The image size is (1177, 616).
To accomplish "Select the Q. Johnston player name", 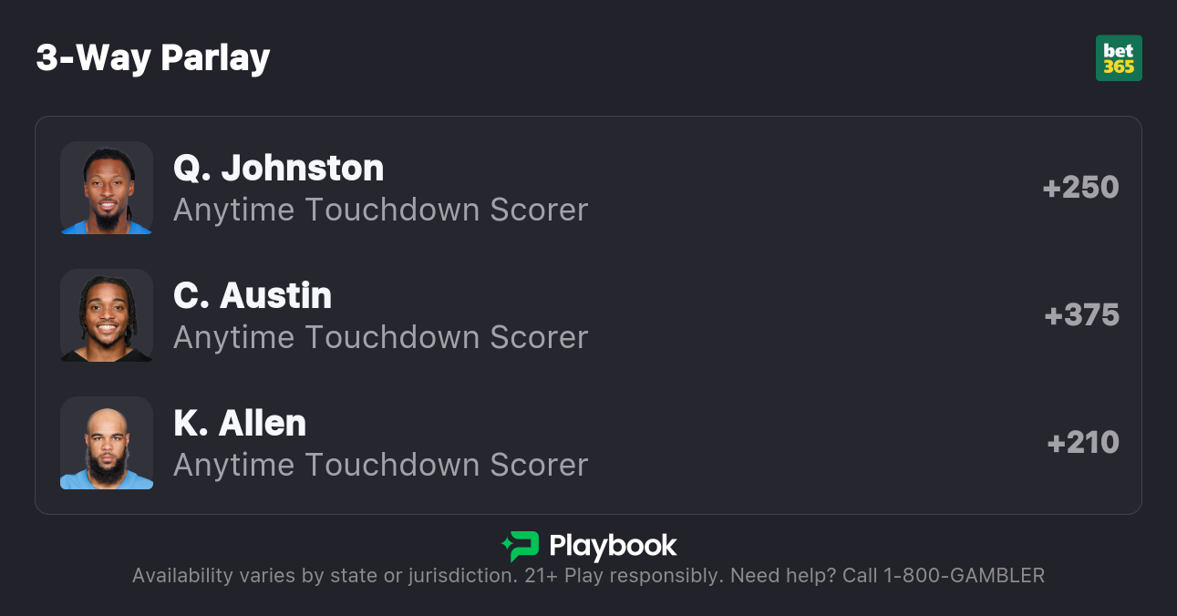I will pos(278,168).
